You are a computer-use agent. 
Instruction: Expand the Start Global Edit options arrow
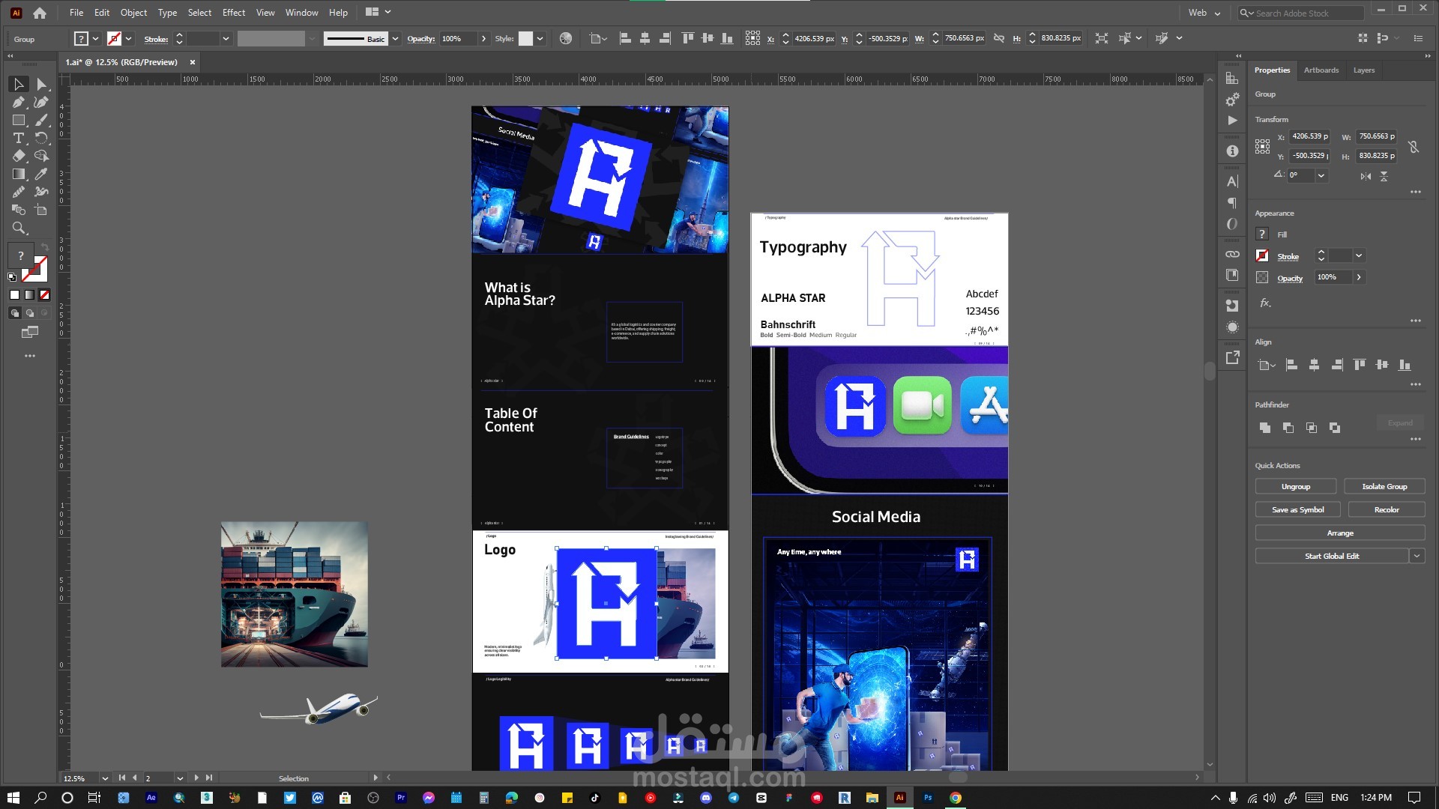pos(1417,556)
